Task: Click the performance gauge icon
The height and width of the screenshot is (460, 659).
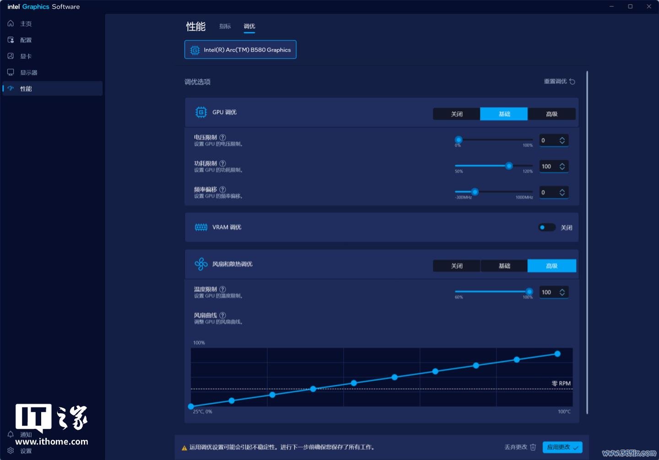Action: (x=11, y=88)
